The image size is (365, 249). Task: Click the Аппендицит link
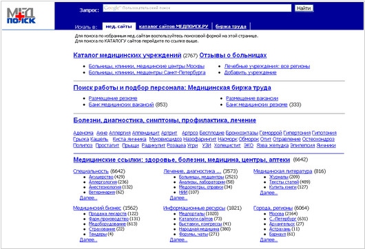tap(146, 133)
